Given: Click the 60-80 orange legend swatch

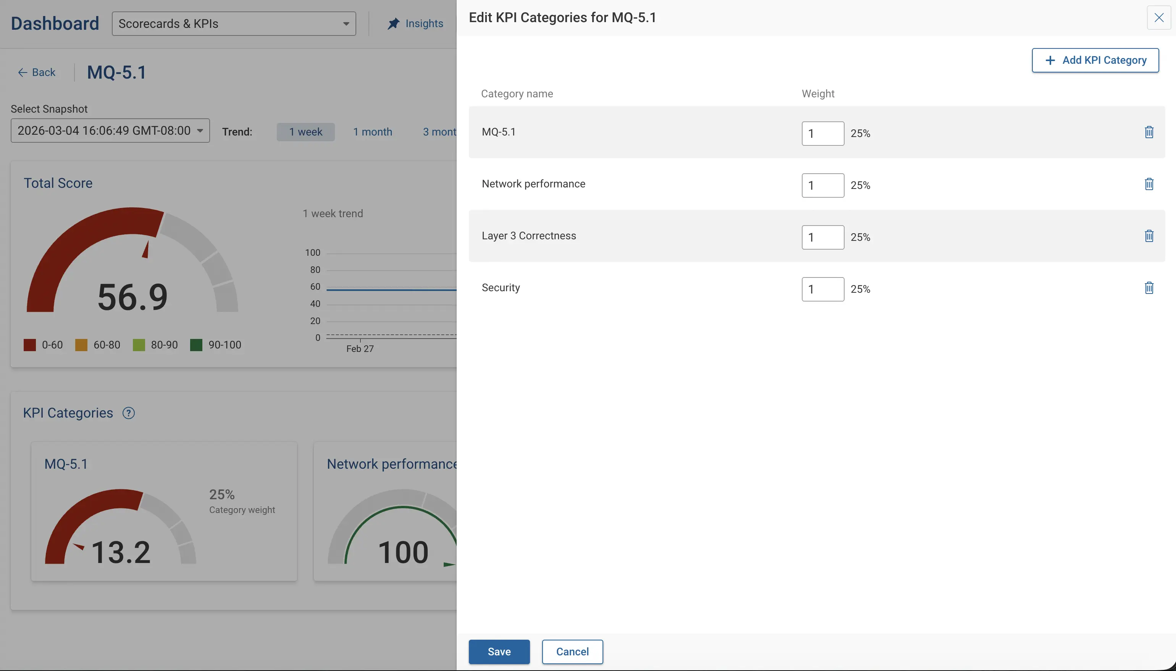Looking at the screenshot, I should tap(81, 345).
